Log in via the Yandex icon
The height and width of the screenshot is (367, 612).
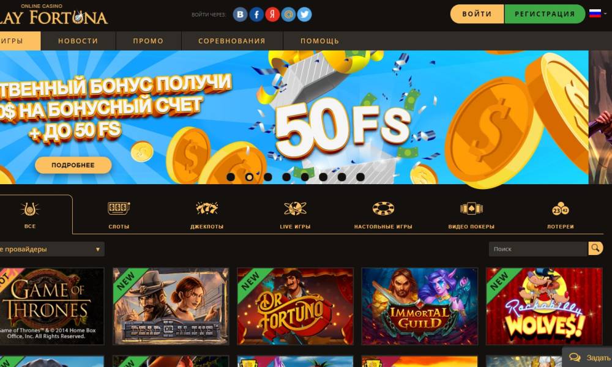(272, 15)
